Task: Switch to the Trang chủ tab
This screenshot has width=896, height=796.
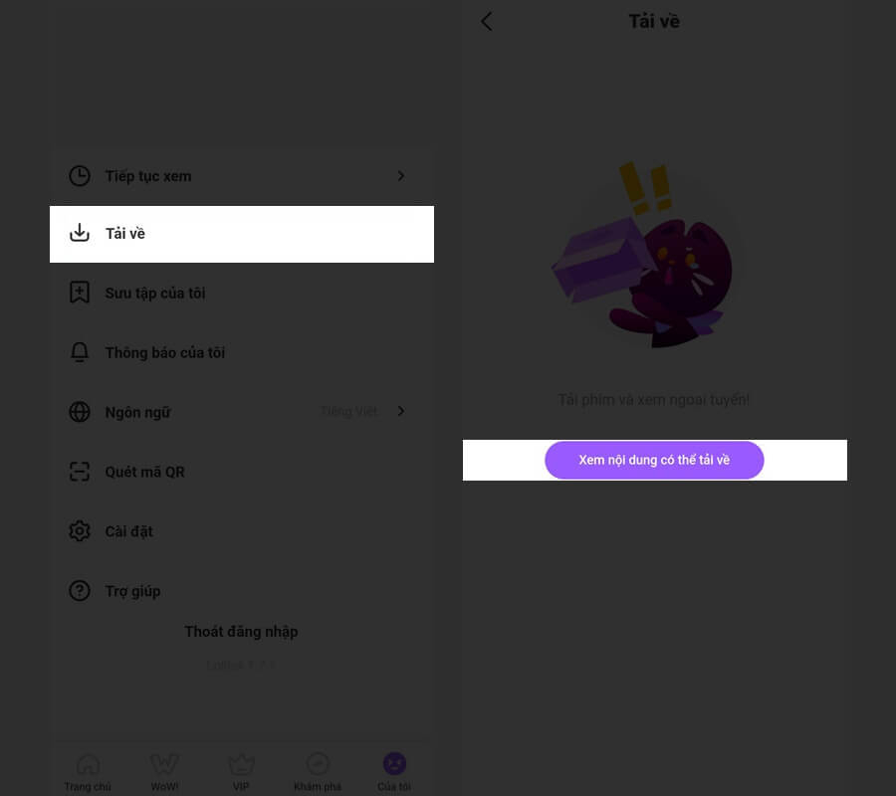Action: [88, 772]
